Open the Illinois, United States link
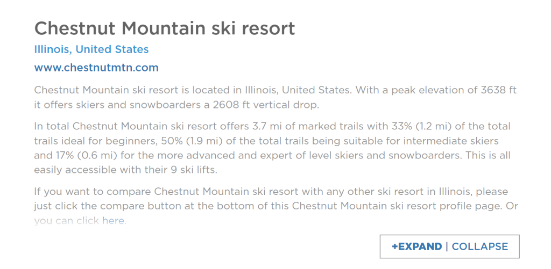The height and width of the screenshot is (269, 551). pyautogui.click(x=91, y=49)
